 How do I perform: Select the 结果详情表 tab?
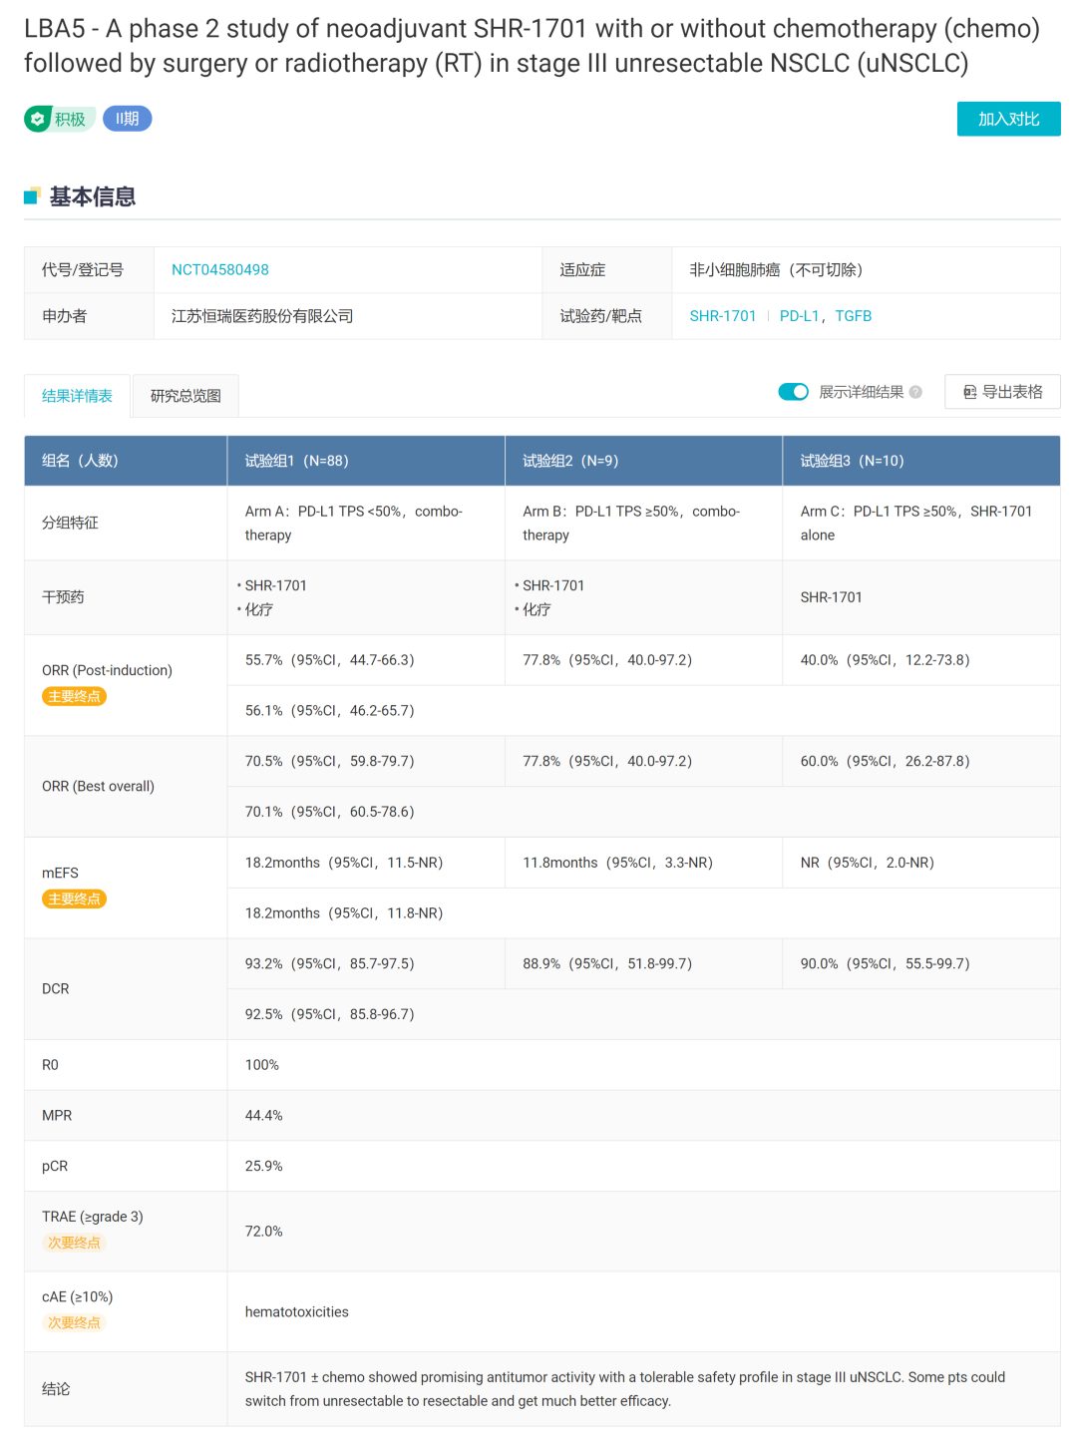coord(77,396)
